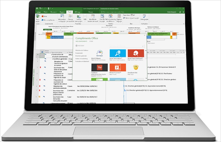
Task: Select the MES COMPLÉMENTS tab in the dialog
Action: (x=81, y=41)
